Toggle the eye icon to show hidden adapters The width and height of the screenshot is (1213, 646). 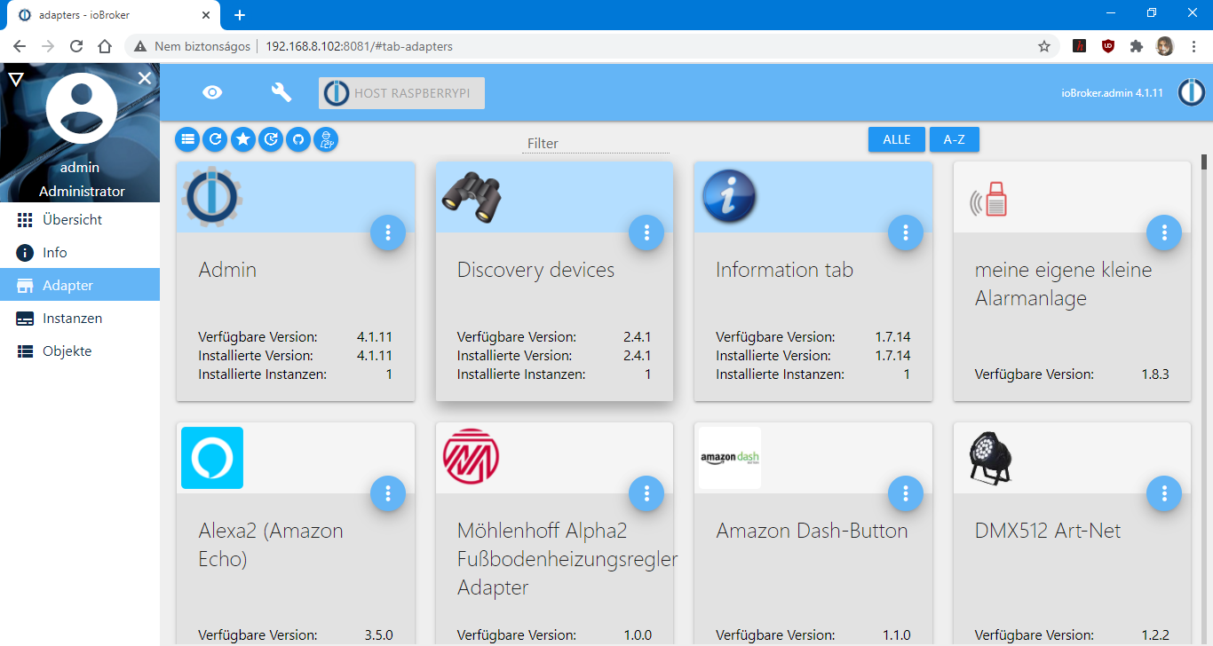(212, 91)
